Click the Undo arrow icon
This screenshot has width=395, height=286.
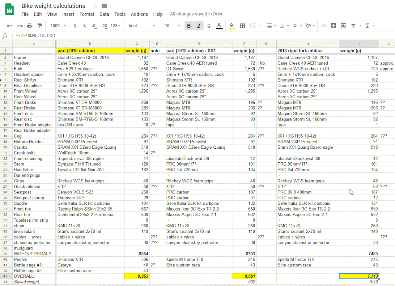(10, 26)
